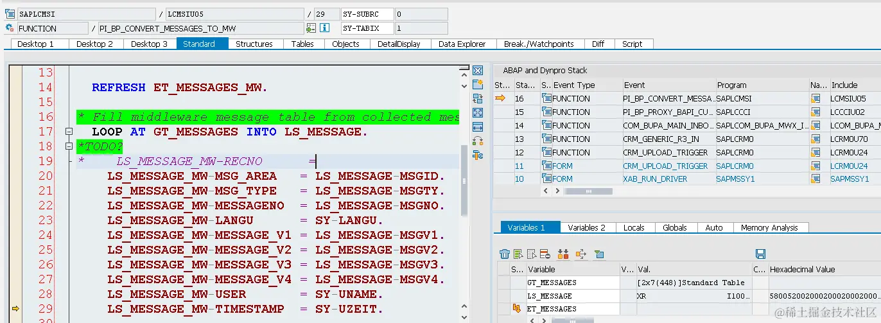Open the Objects tab
This screenshot has height=323, width=881.
pyautogui.click(x=345, y=44)
